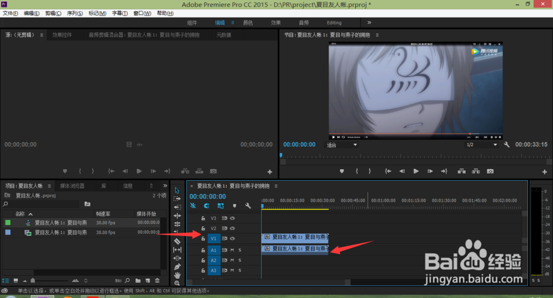Image resolution: width=553 pixels, height=298 pixels.
Task: Mark In point in Program monitor
Action: 357,171
